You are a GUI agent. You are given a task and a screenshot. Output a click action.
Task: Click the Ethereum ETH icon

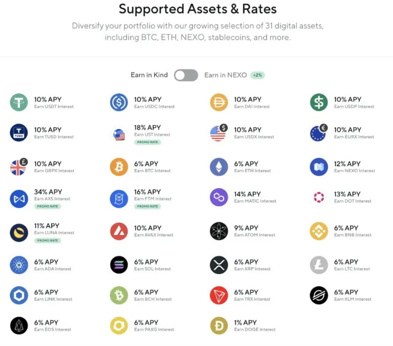point(219,167)
